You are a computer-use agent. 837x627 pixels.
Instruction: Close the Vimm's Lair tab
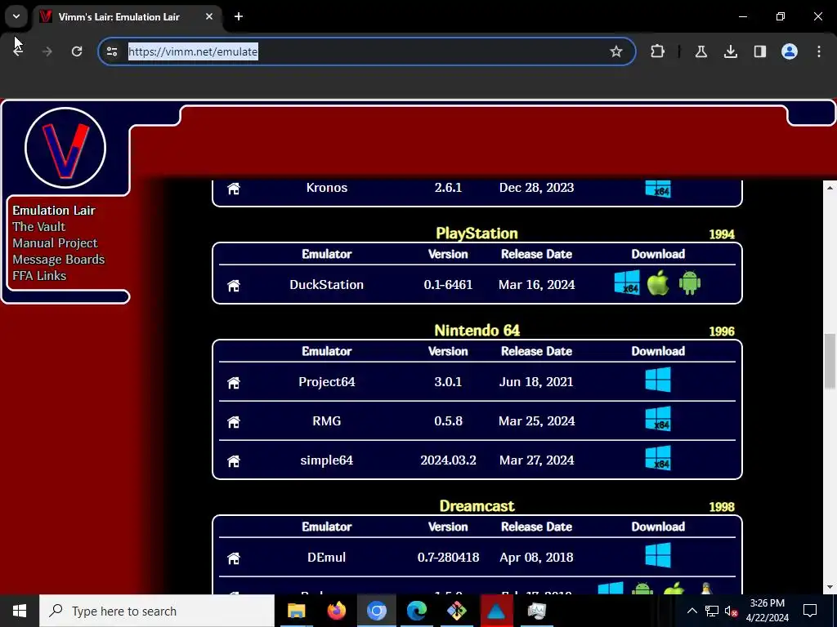[208, 16]
